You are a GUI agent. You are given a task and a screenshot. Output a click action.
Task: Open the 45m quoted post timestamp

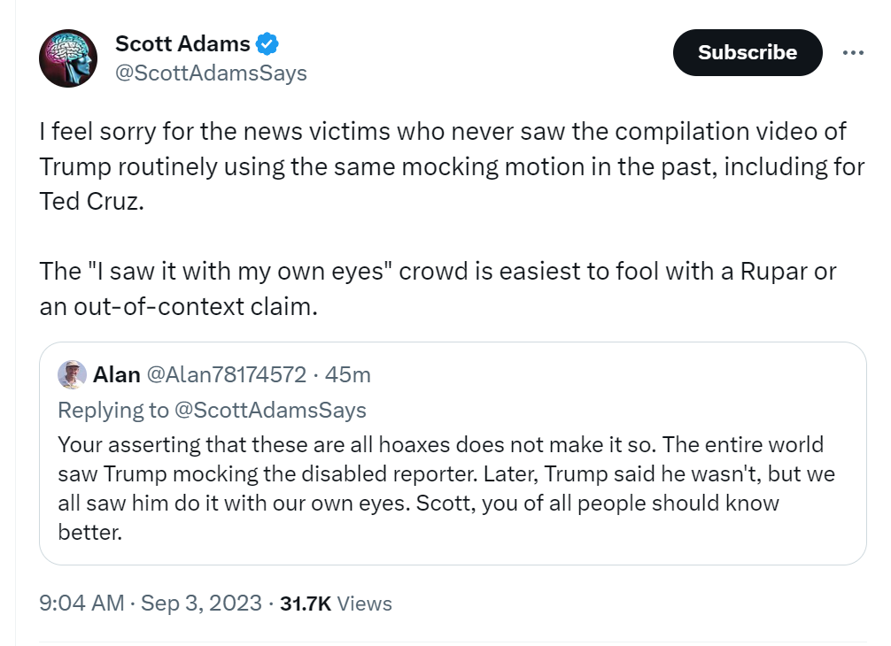click(348, 374)
